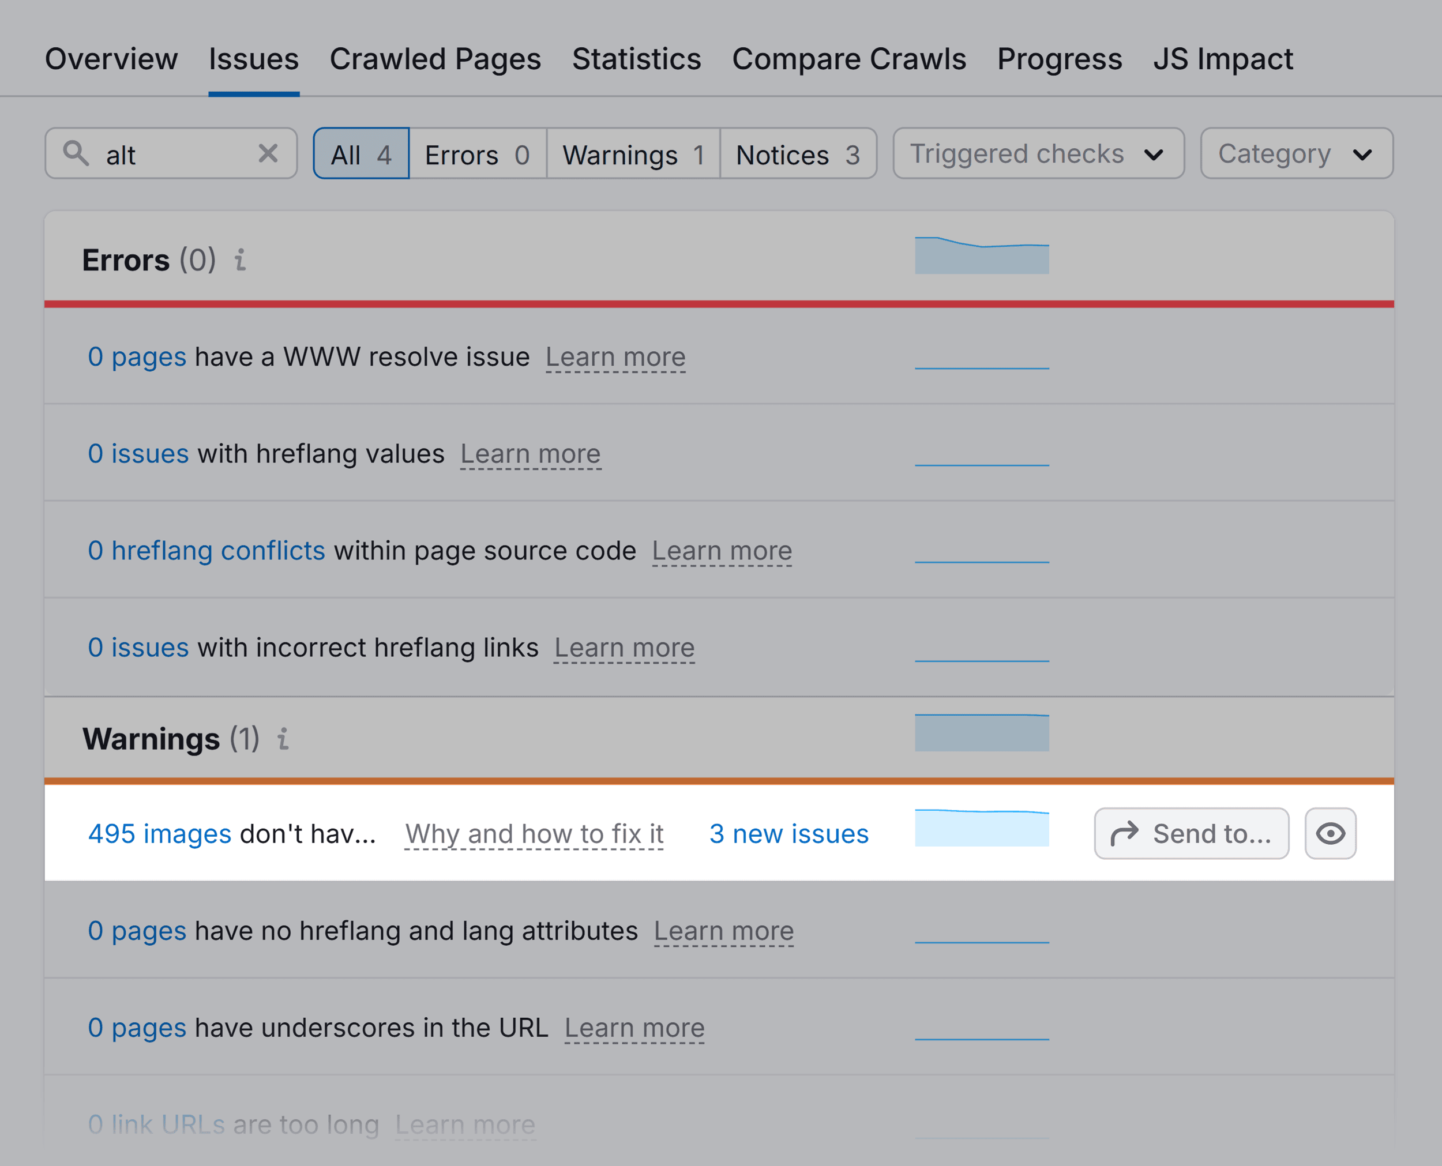The width and height of the screenshot is (1442, 1166).
Task: Filter by Errors 0
Action: click(x=478, y=154)
